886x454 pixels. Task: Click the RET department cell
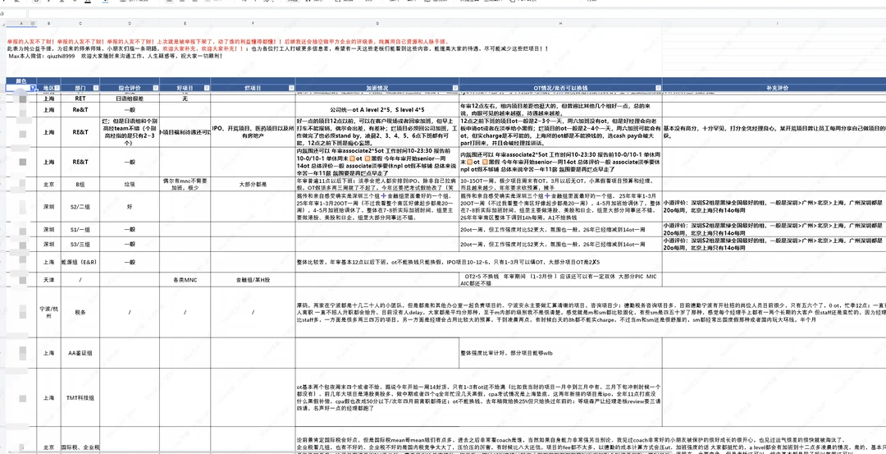(x=80, y=99)
